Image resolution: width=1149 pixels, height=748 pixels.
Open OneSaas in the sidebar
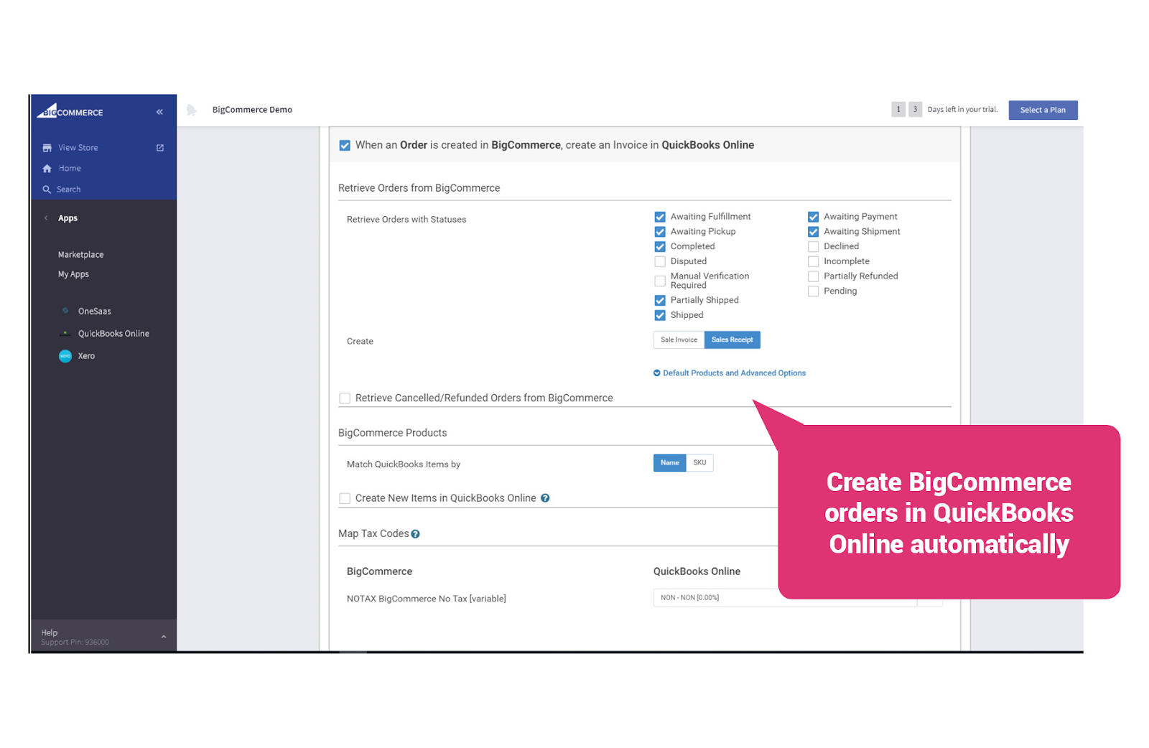click(95, 312)
